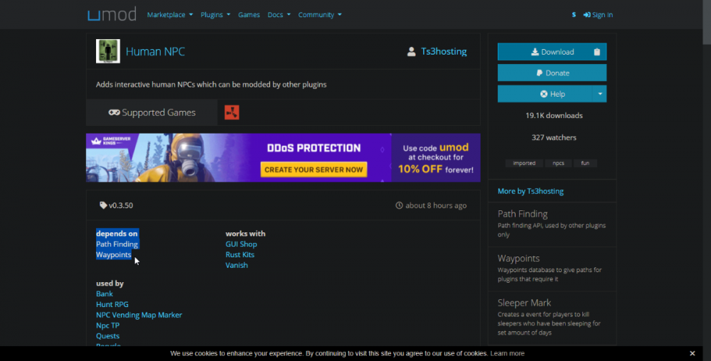Open the GUI Shop plugin link
Image resolution: width=711 pixels, height=361 pixels.
coord(241,244)
